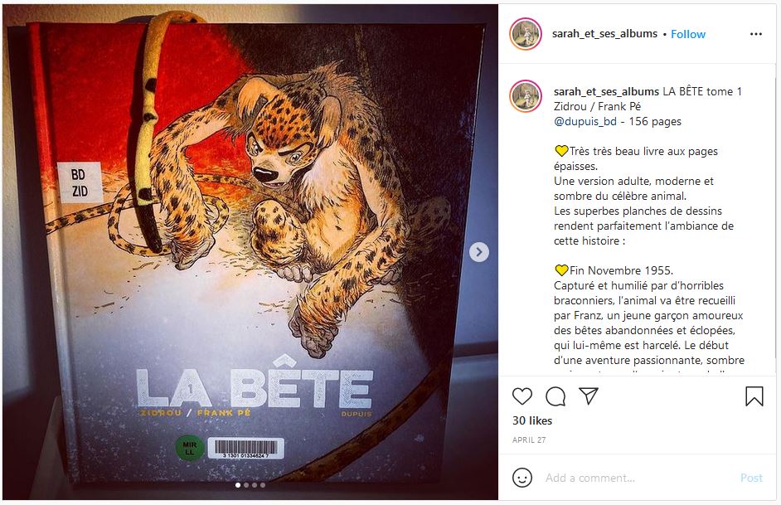This screenshot has width=781, height=505.
Task: Open the emoji picker smiley icon
Action: coord(522,478)
